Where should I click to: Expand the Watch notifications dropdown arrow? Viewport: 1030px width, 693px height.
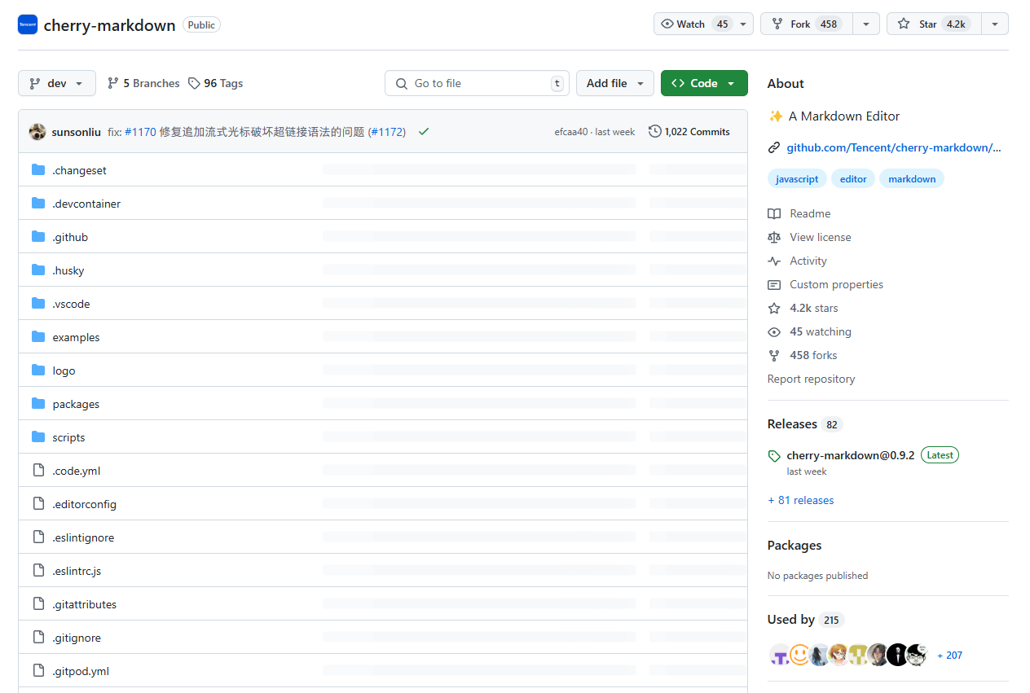[743, 24]
